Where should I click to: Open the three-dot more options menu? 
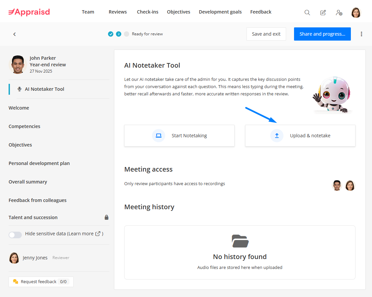coord(361,34)
